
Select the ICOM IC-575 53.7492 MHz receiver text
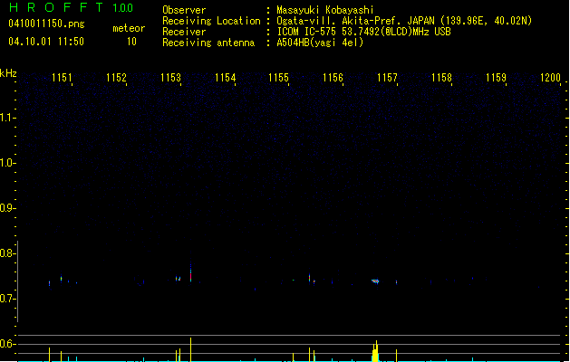363,32
